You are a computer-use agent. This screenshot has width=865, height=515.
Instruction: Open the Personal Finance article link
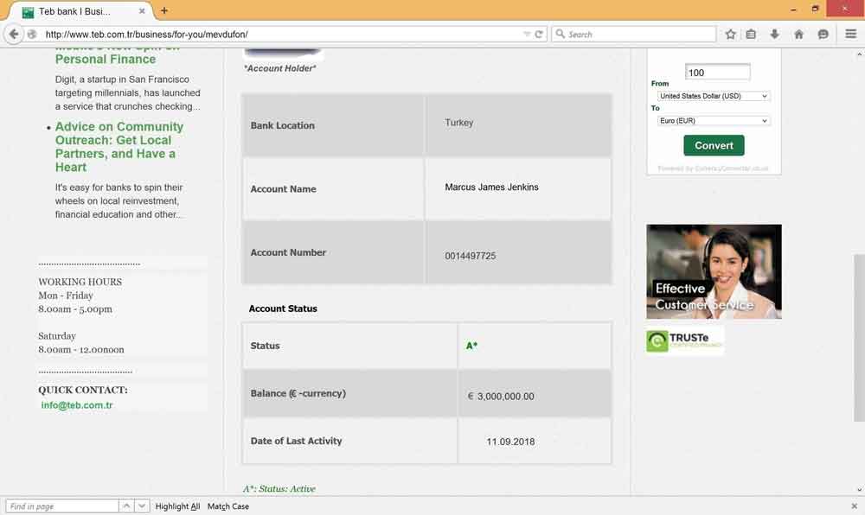(x=106, y=59)
